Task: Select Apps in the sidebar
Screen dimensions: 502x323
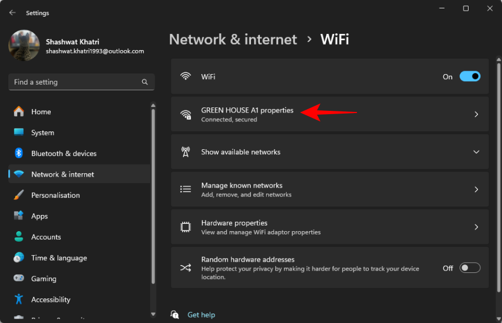Action: pos(40,216)
